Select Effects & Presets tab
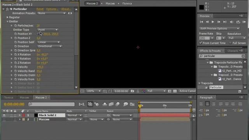 [210, 51]
